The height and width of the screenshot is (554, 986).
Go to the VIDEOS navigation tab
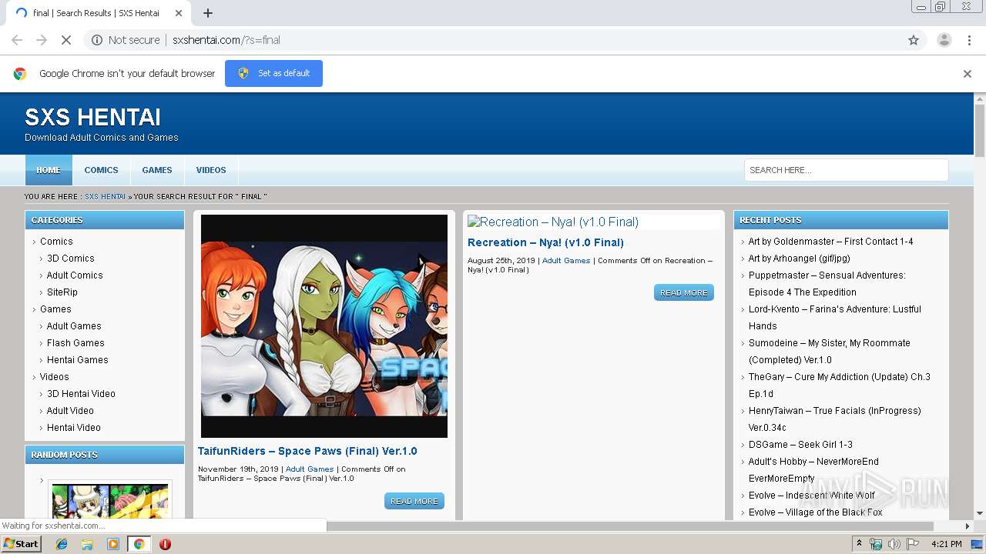point(211,170)
